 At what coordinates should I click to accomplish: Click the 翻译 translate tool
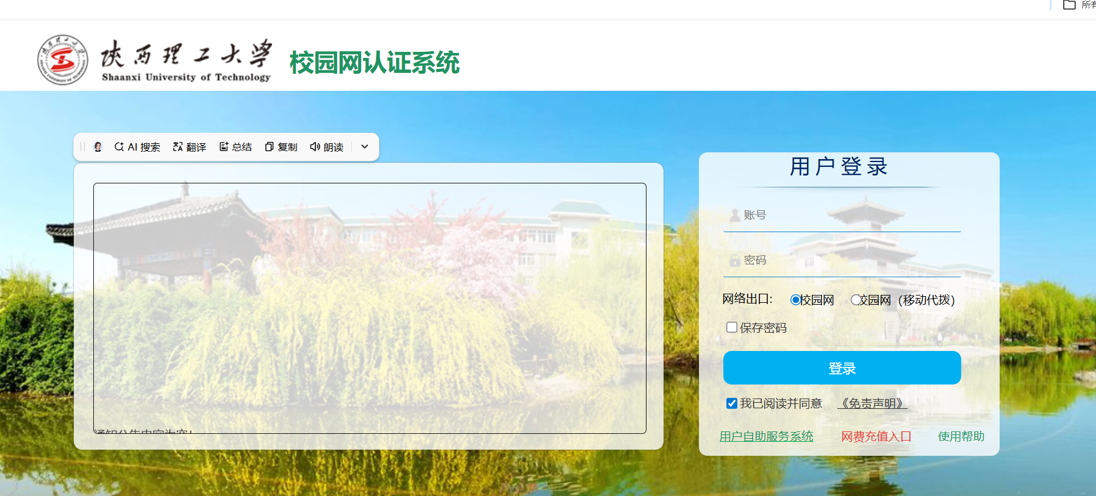coord(190,147)
